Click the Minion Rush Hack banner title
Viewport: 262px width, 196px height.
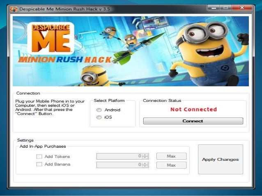[65, 60]
